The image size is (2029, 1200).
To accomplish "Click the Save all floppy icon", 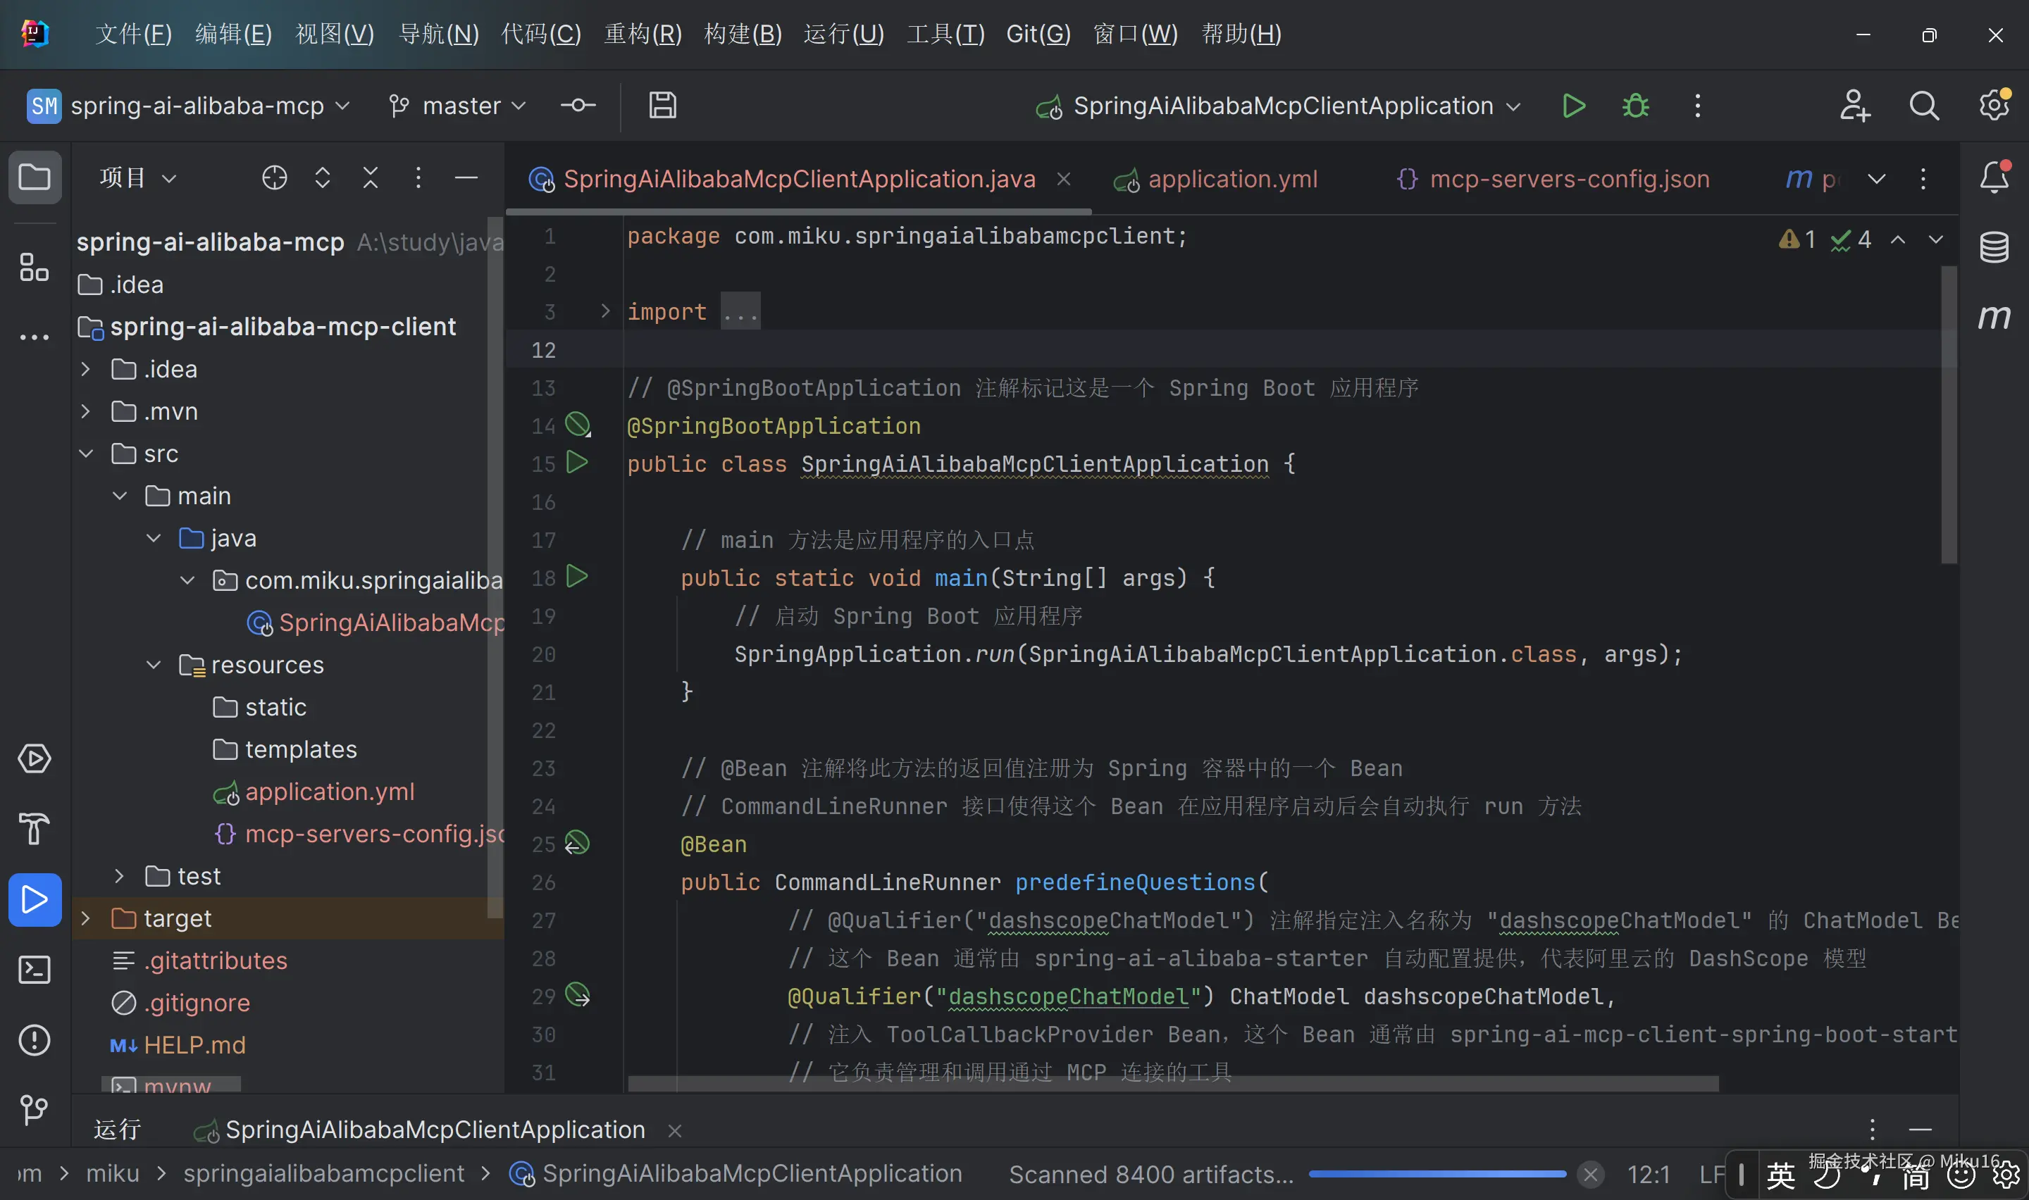I will (x=662, y=106).
